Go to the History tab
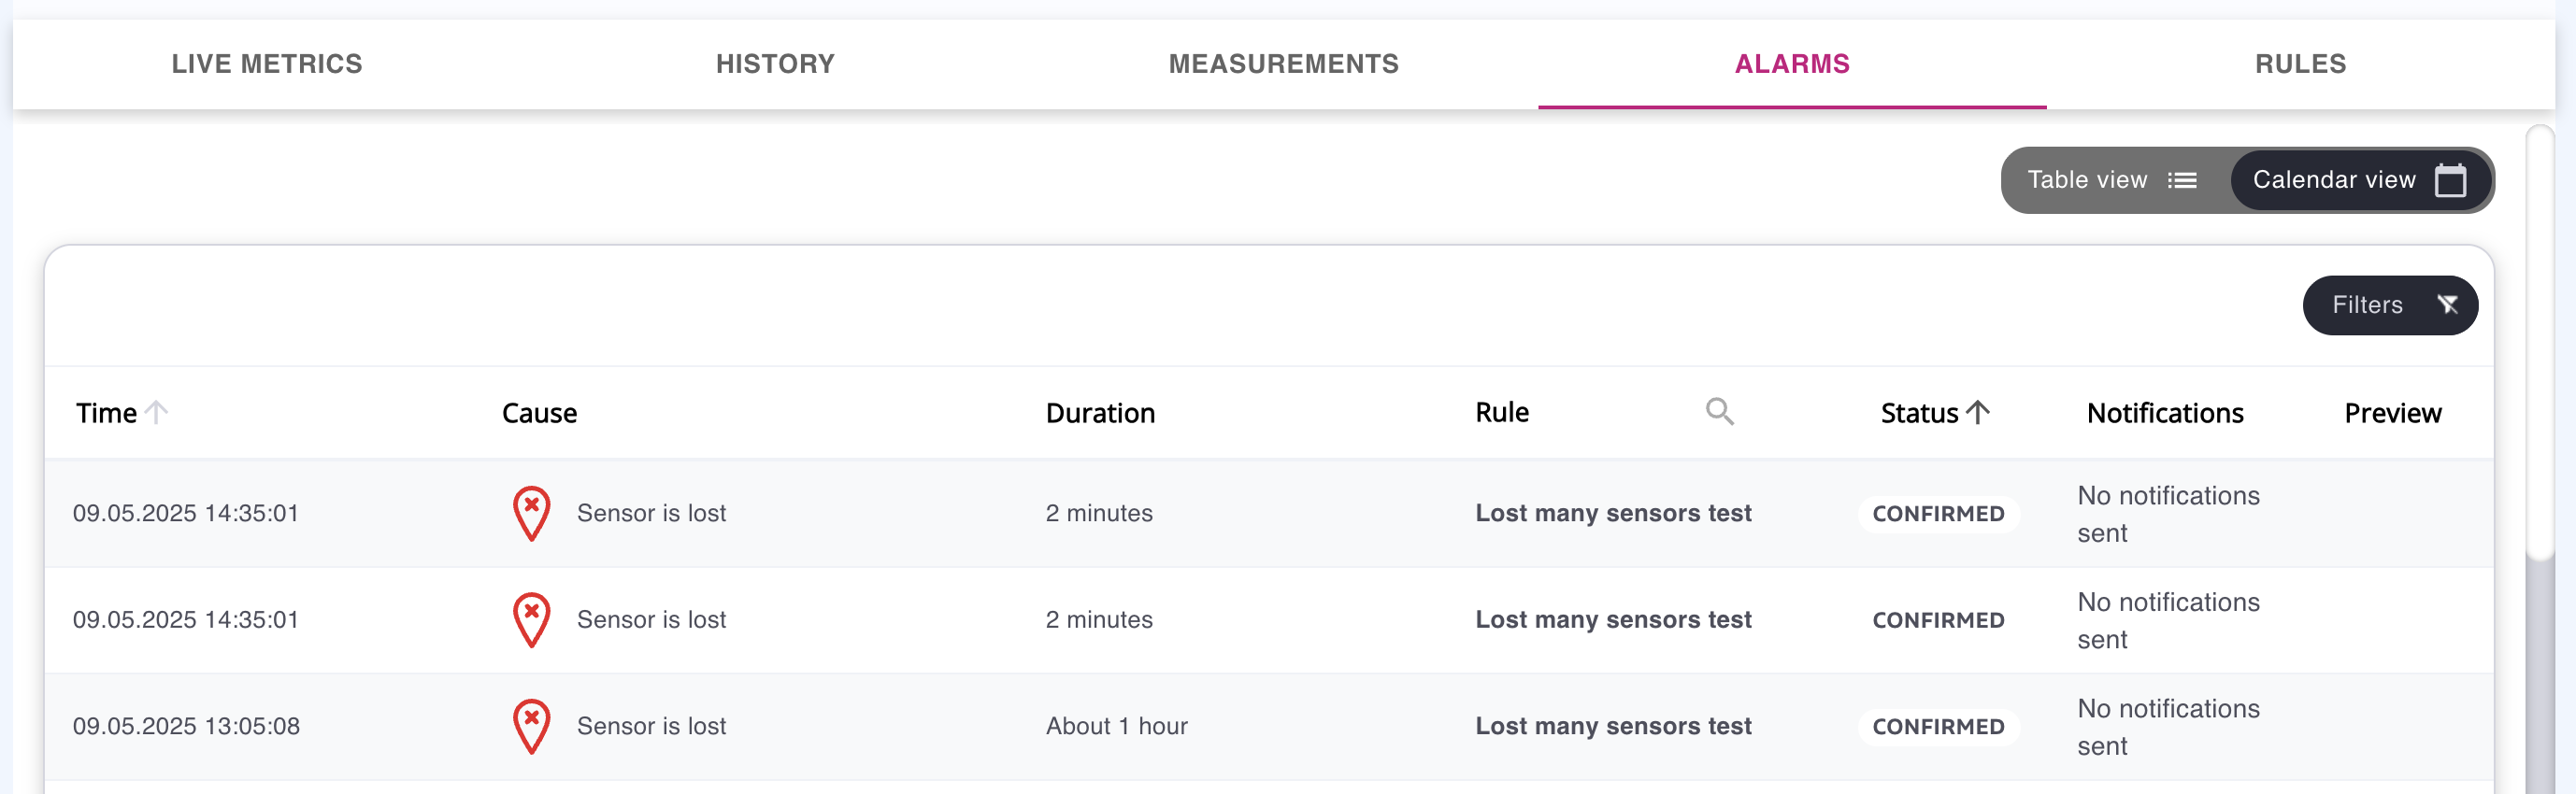Viewport: 2576px width, 794px height. (x=775, y=64)
